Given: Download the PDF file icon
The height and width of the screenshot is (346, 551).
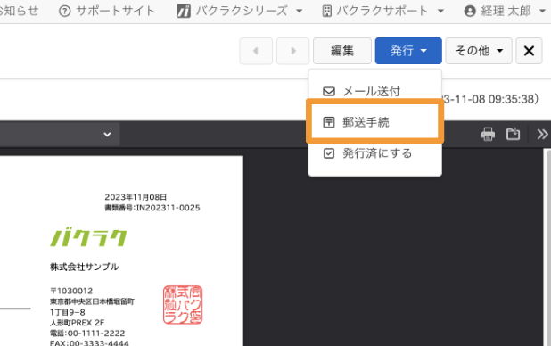Looking at the screenshot, I should (513, 135).
